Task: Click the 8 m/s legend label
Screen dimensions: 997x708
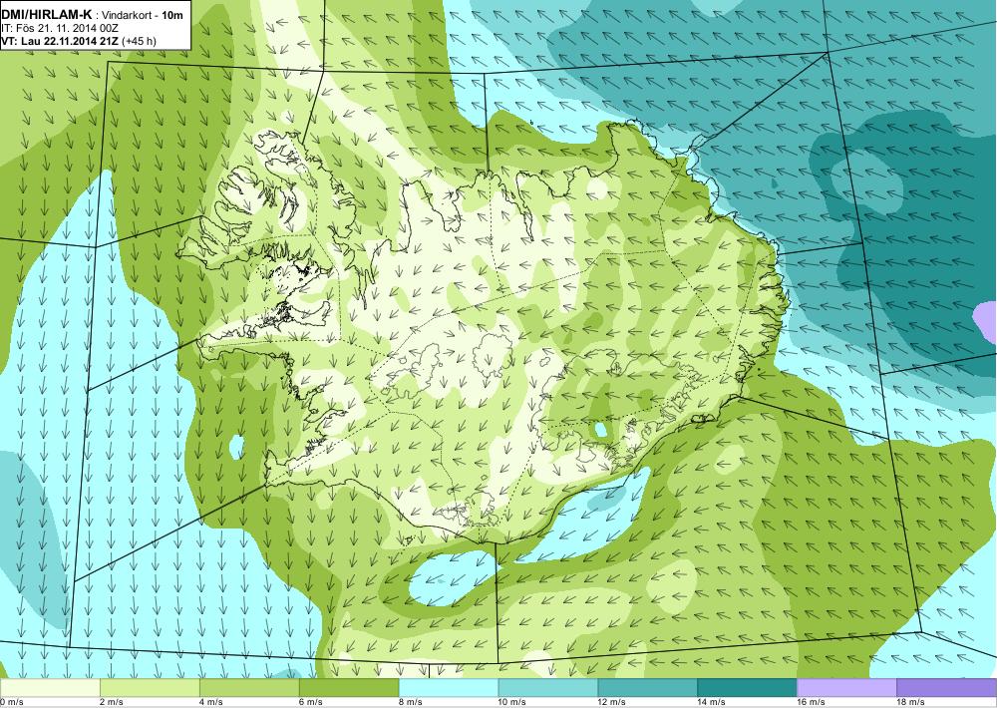Action: click(x=410, y=702)
